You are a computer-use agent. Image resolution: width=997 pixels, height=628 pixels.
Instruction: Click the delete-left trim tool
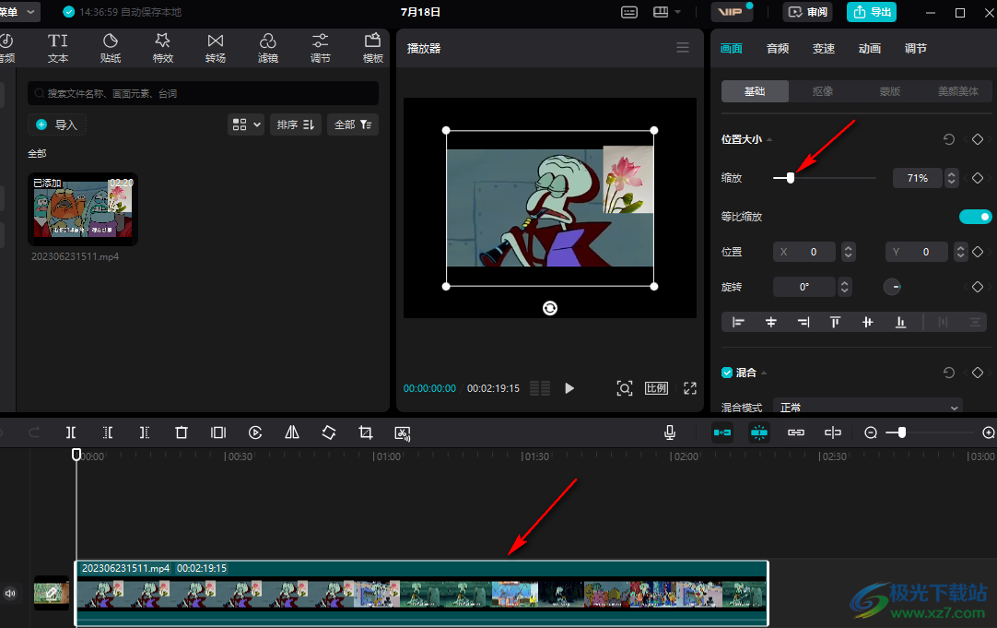click(108, 432)
